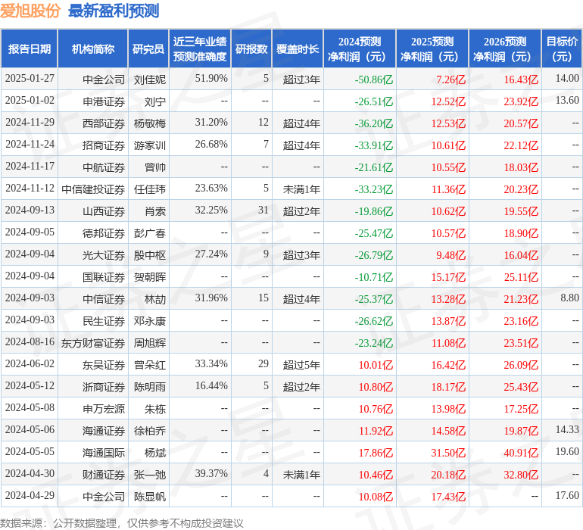This screenshot has height=530, width=583.
Task: Click researcher 刘佳妮
Action: click(150, 79)
